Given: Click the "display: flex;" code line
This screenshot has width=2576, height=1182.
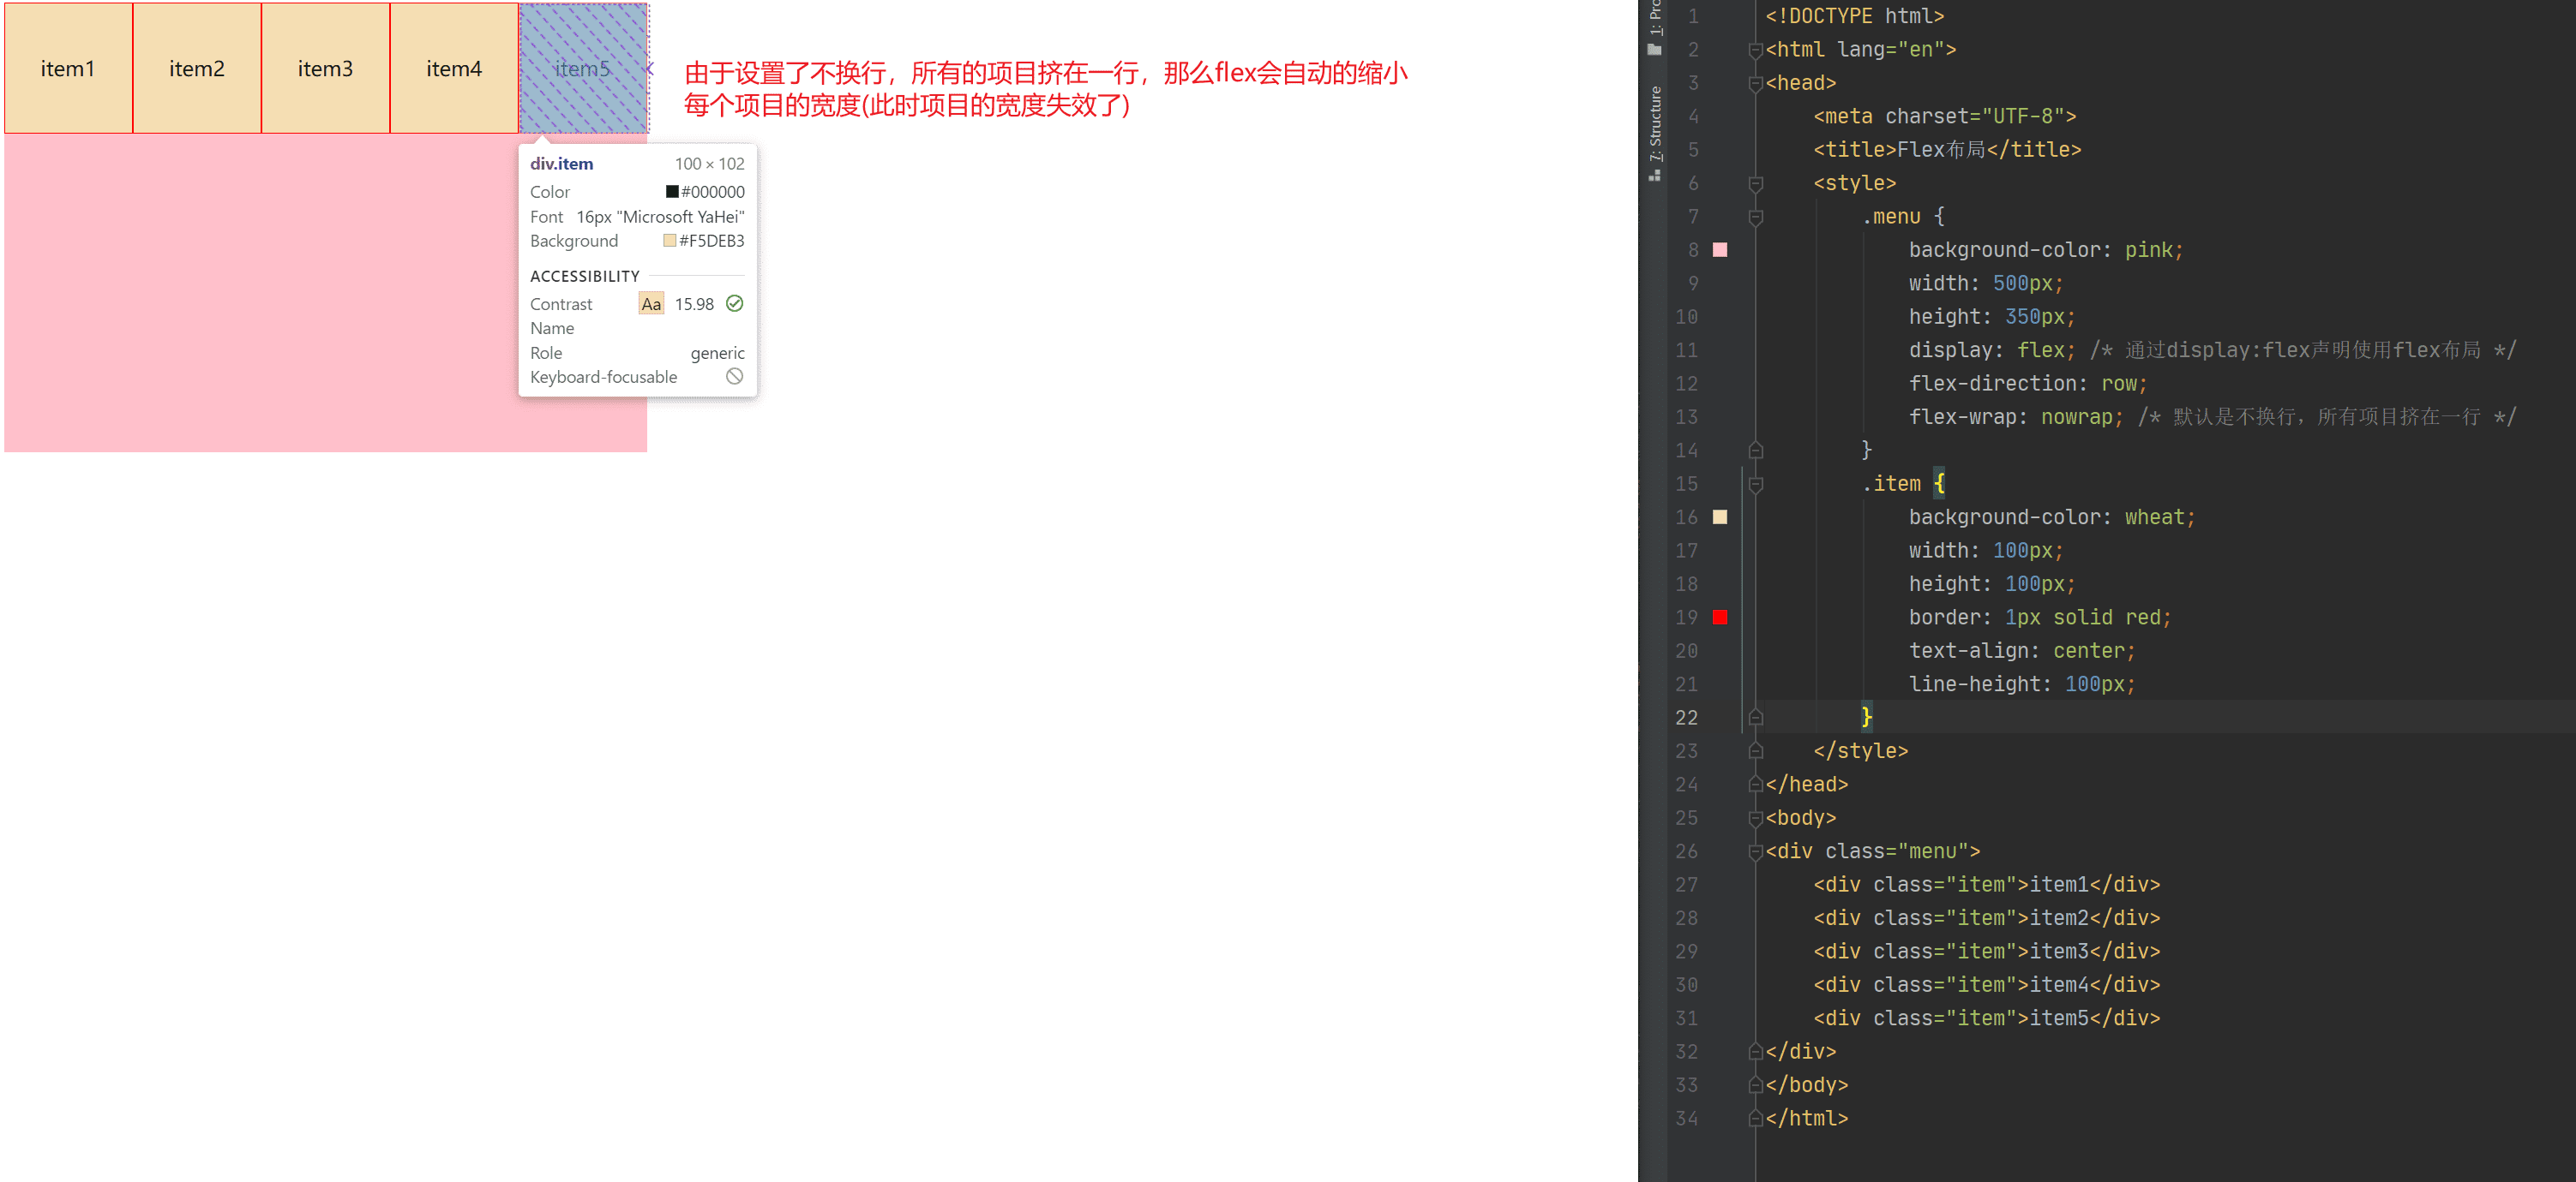Looking at the screenshot, I should tap(1992, 349).
